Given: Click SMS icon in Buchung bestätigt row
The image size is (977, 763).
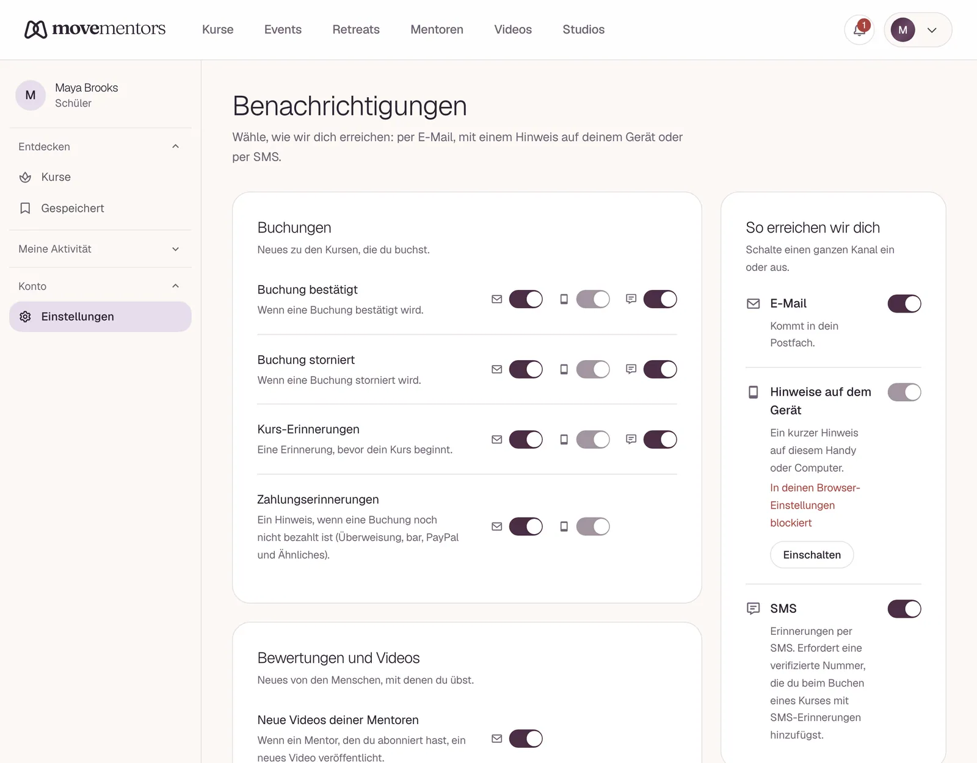Looking at the screenshot, I should tap(631, 299).
